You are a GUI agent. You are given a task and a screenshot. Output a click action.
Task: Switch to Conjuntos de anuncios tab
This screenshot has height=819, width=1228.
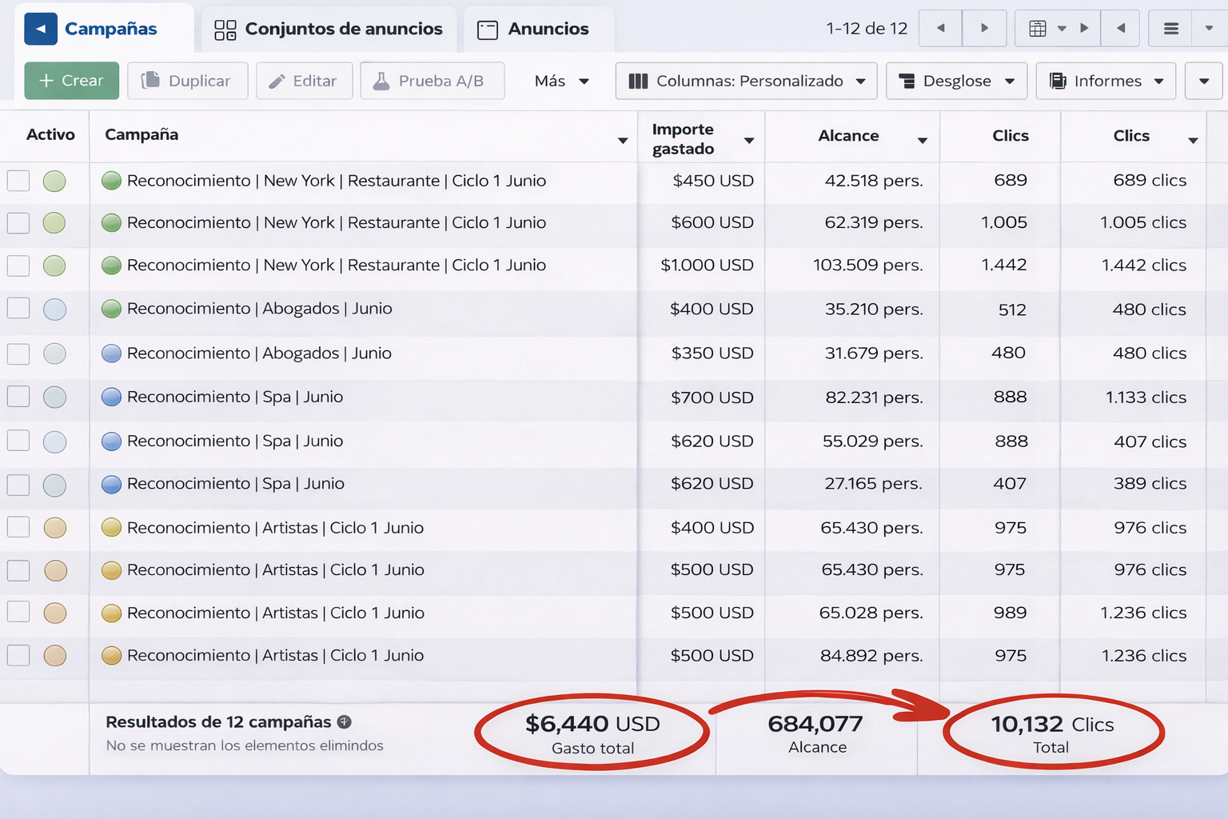[329, 29]
